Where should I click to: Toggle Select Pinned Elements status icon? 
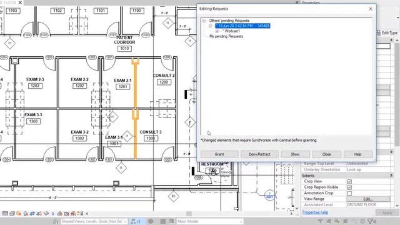pos(337,221)
